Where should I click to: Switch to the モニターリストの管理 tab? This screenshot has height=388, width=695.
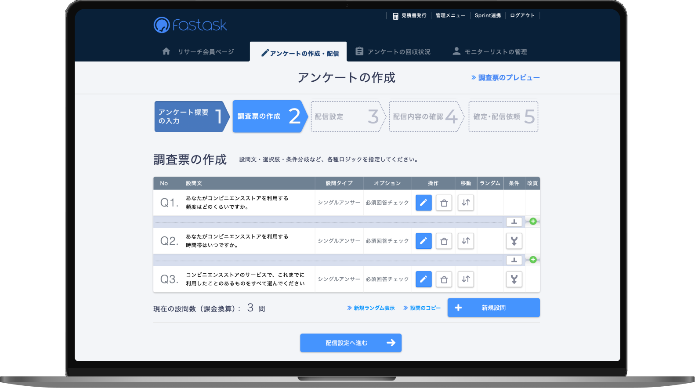point(490,52)
